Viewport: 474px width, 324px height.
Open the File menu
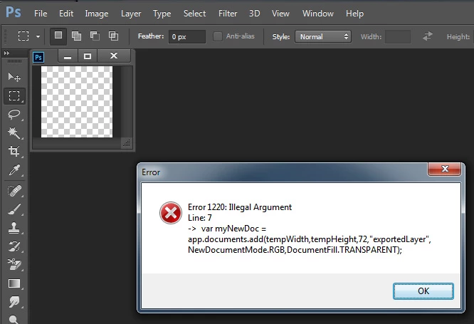coord(41,14)
